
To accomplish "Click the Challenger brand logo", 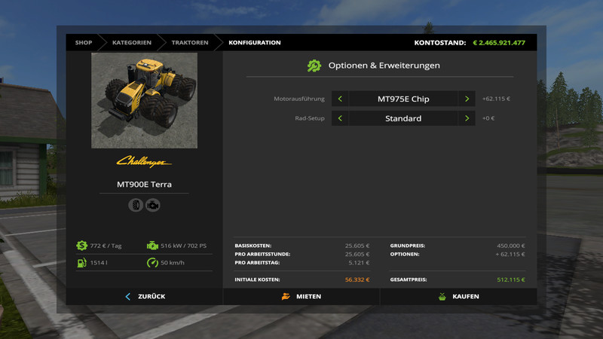I will (144, 162).
